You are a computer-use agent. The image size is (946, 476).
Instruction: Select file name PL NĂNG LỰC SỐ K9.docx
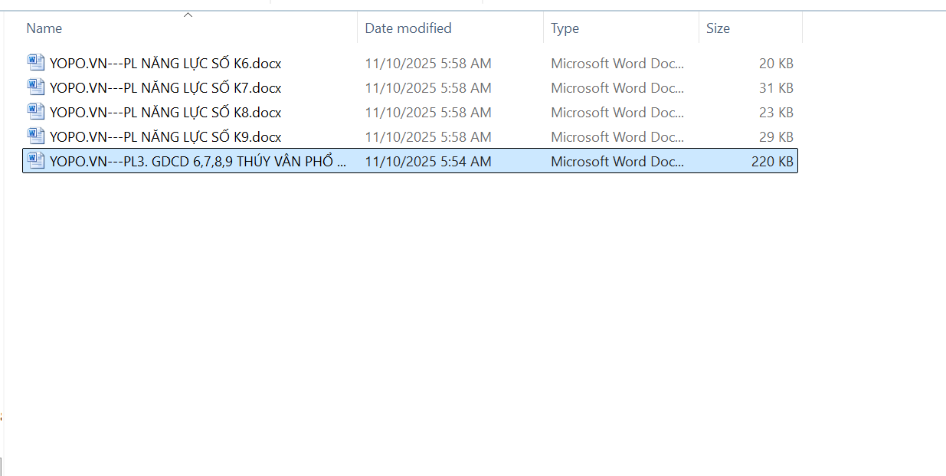[165, 137]
